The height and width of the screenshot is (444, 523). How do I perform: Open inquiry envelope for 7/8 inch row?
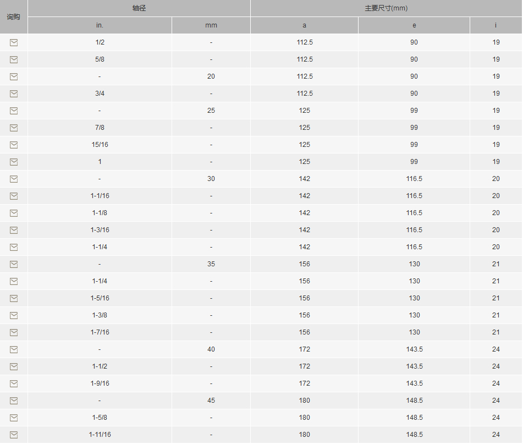point(14,128)
